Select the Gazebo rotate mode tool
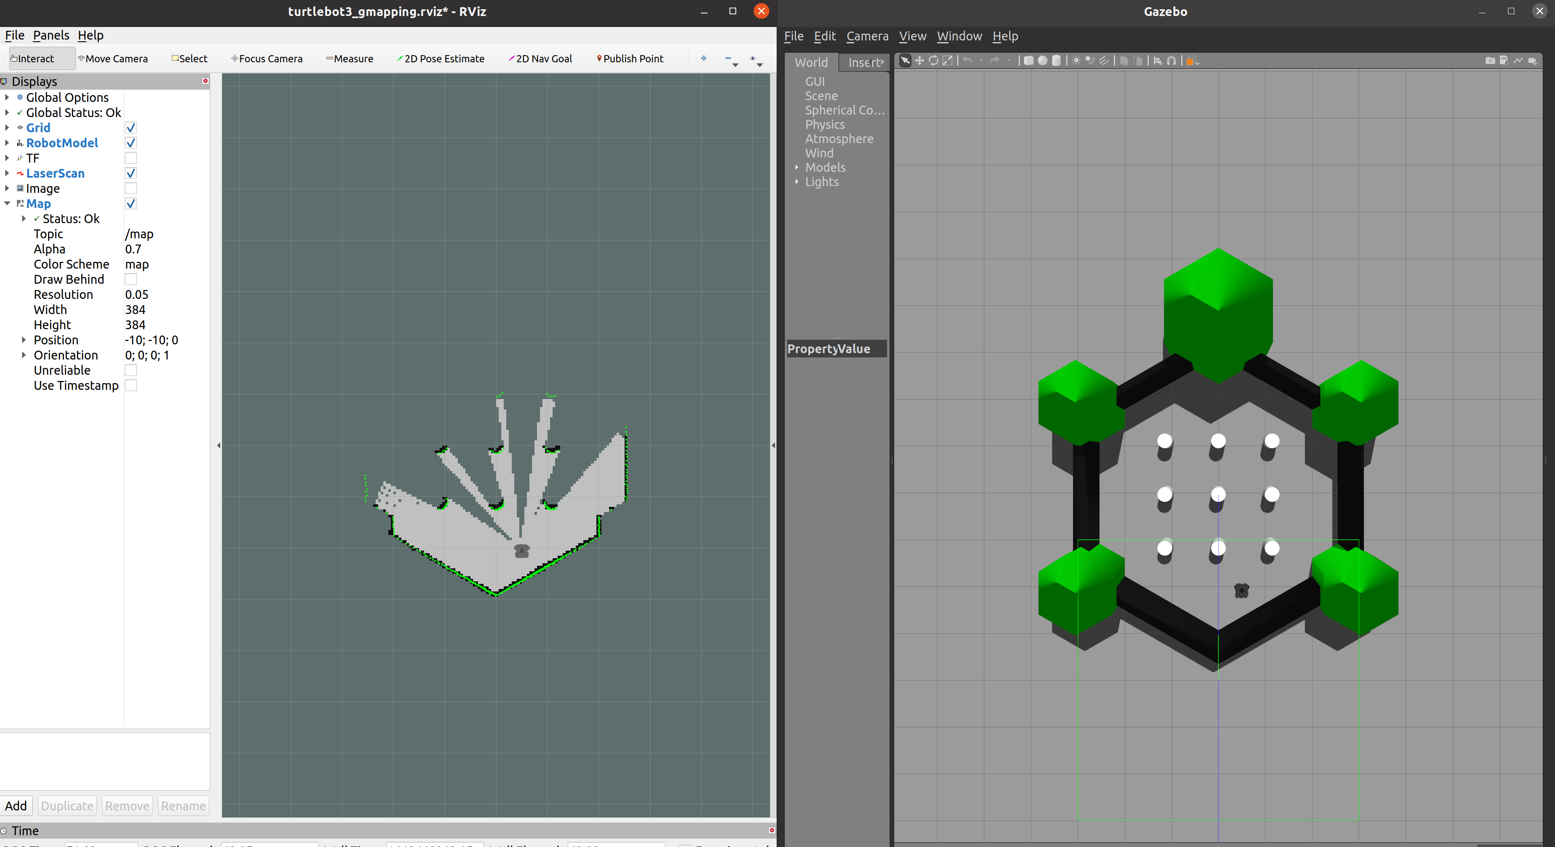 point(933,60)
